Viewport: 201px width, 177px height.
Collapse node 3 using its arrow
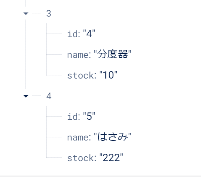pos(26,13)
